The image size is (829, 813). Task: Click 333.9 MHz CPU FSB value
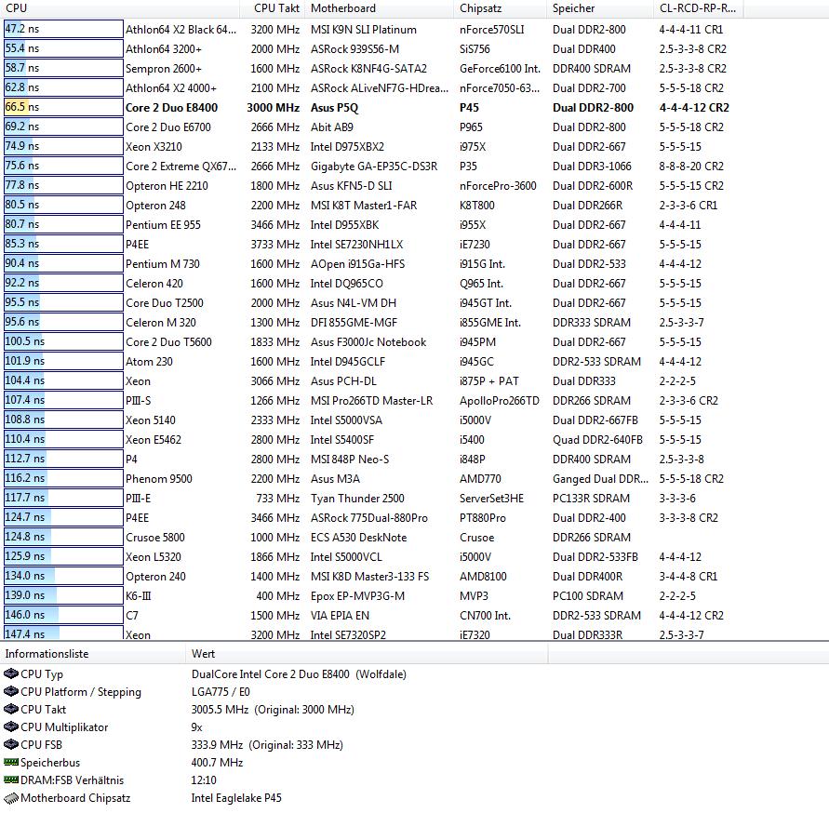267,745
